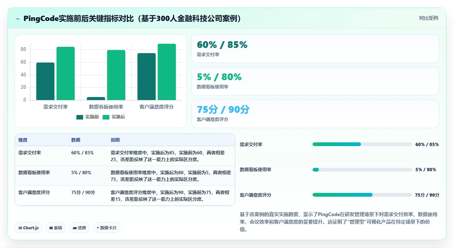Click the 数据卡片 tag chip
454x248 pixels.
point(107,228)
